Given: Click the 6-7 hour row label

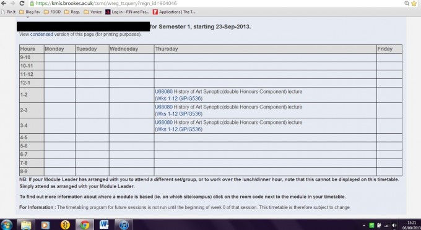Looking at the screenshot, I should click(x=32, y=155).
